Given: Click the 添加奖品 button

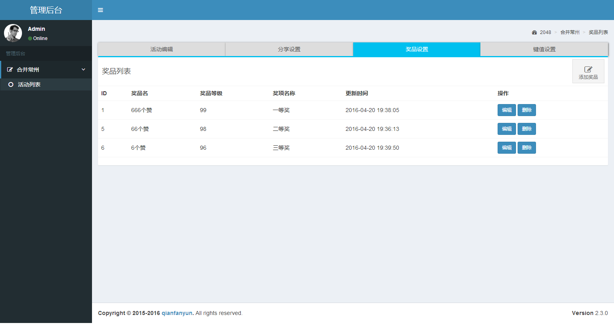Looking at the screenshot, I should pyautogui.click(x=588, y=71).
